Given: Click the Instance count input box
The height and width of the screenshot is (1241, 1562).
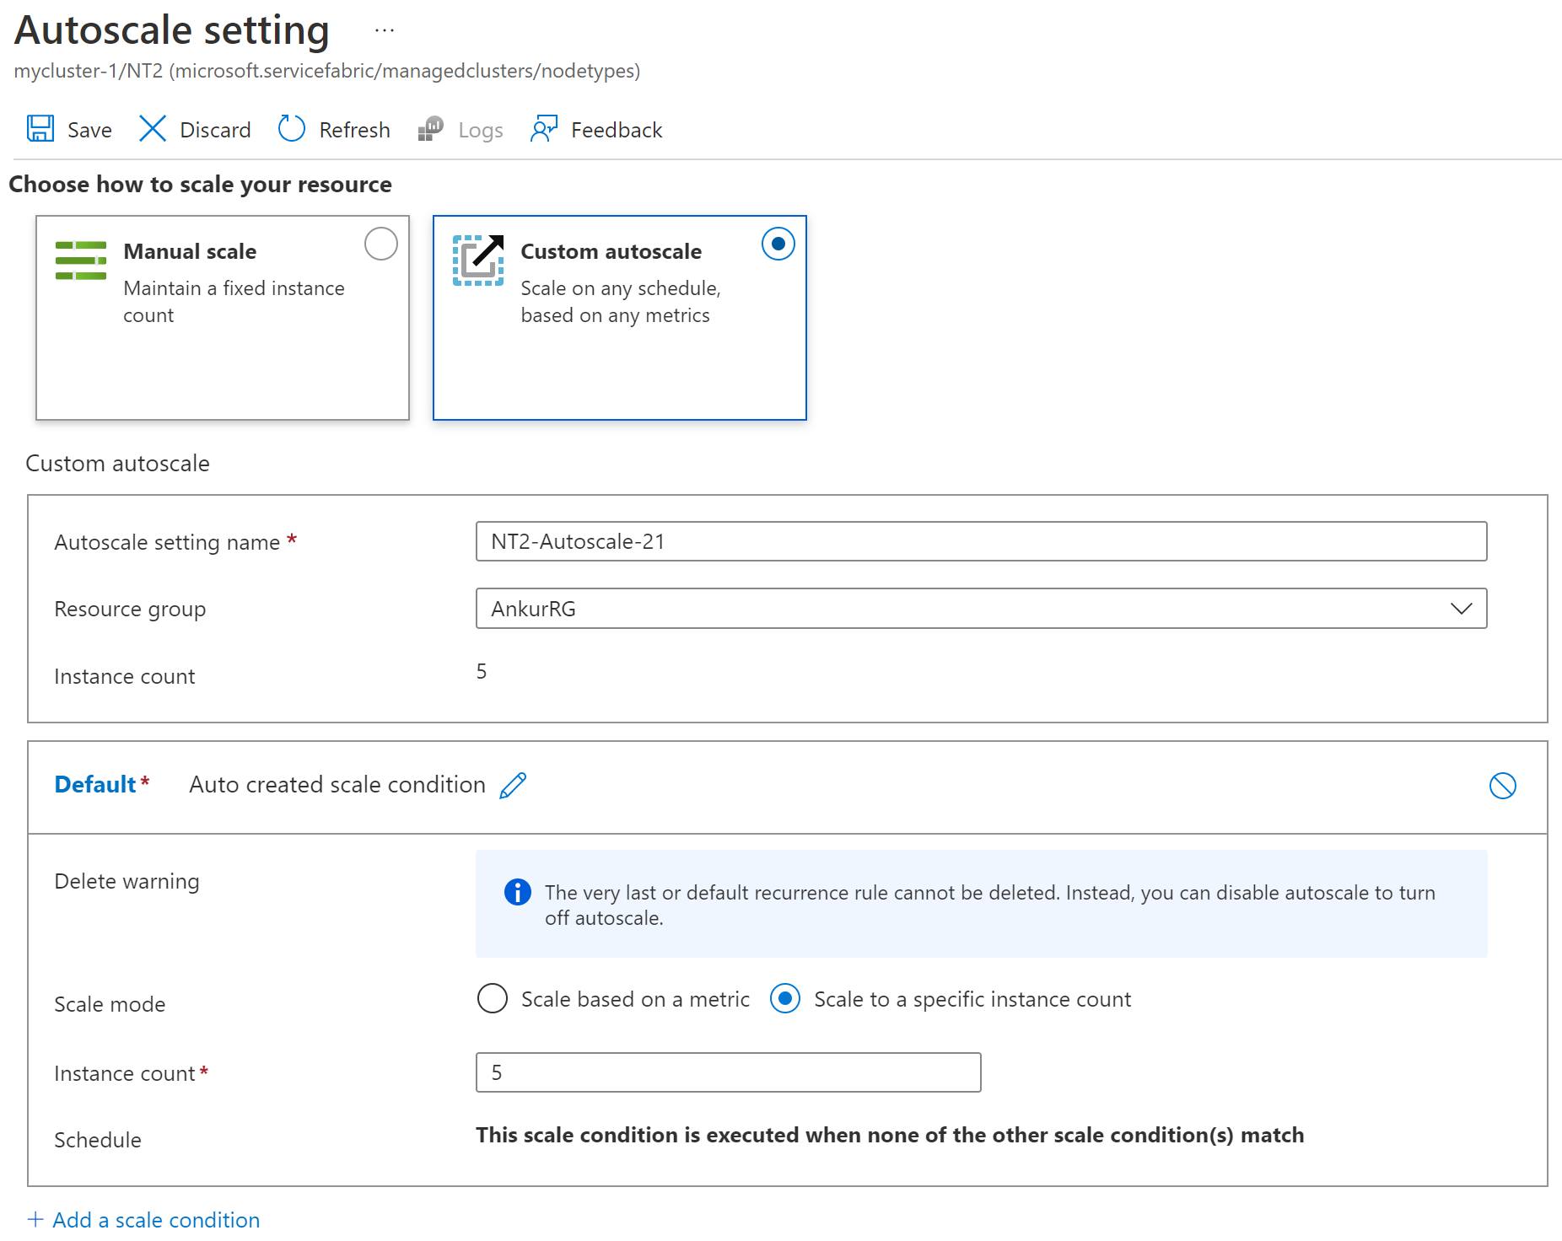Looking at the screenshot, I should 728,1072.
